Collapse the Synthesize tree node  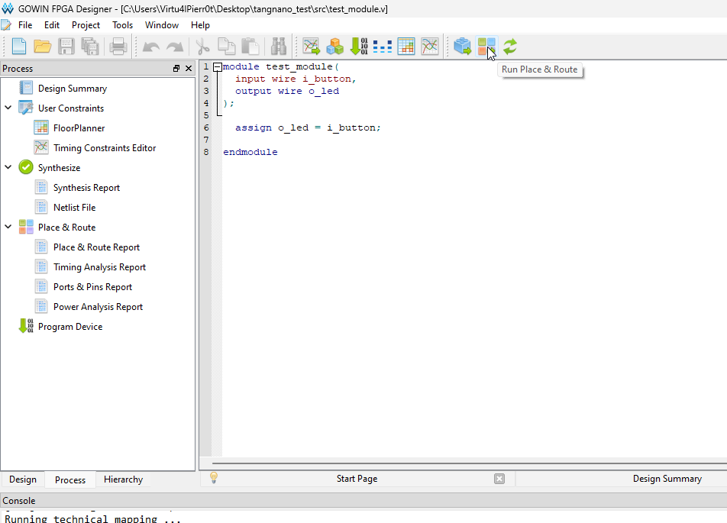(8, 167)
